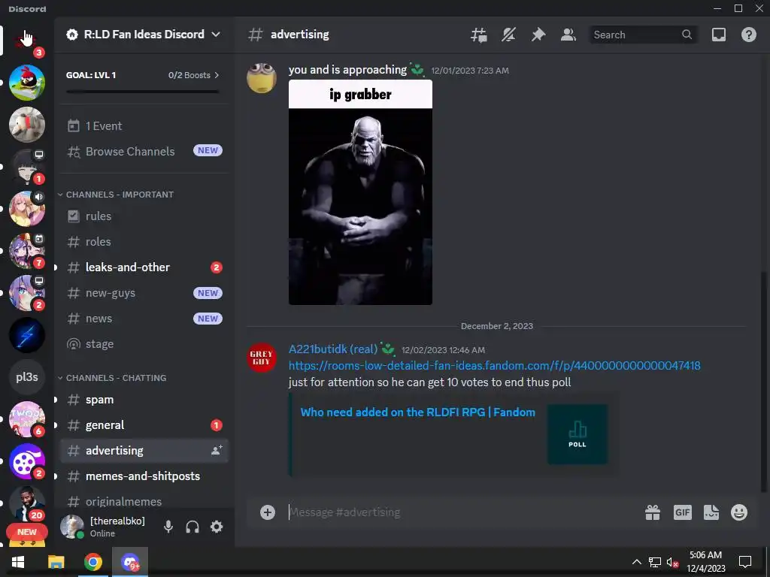Toggle headphones deafen
The height and width of the screenshot is (577, 770).
tap(192, 527)
